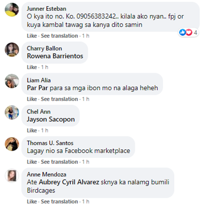Open Anne Mendoza's profile photo
Screen dimensions: 215x205
(x=12, y=175)
